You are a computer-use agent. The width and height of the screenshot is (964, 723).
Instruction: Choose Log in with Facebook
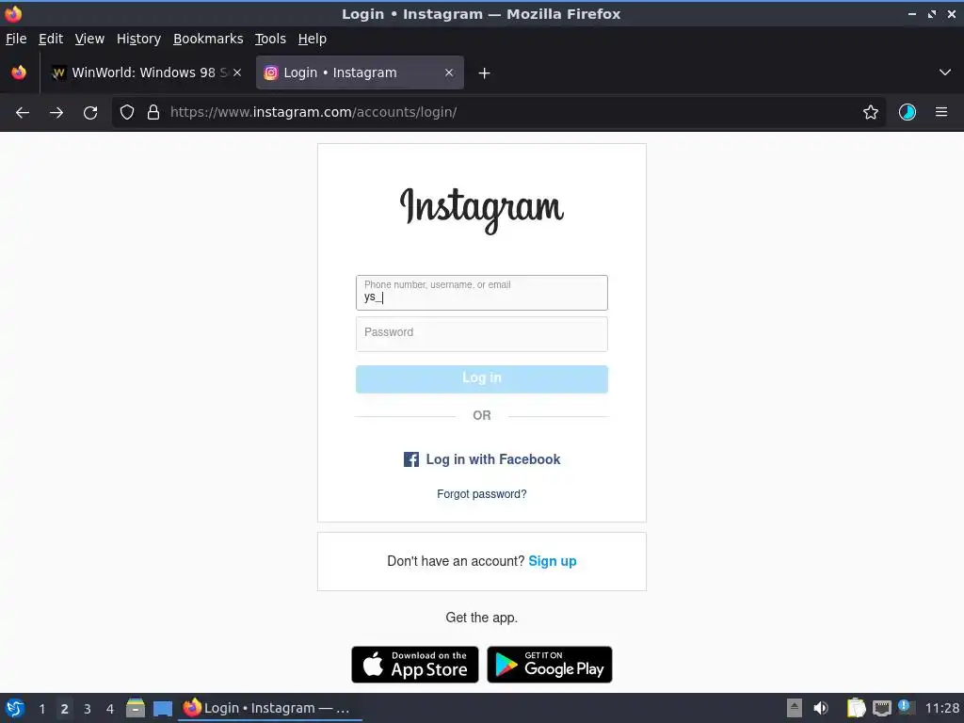click(x=482, y=459)
